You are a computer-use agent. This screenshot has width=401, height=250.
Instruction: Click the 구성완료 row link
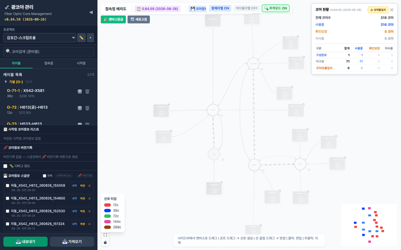(321, 55)
